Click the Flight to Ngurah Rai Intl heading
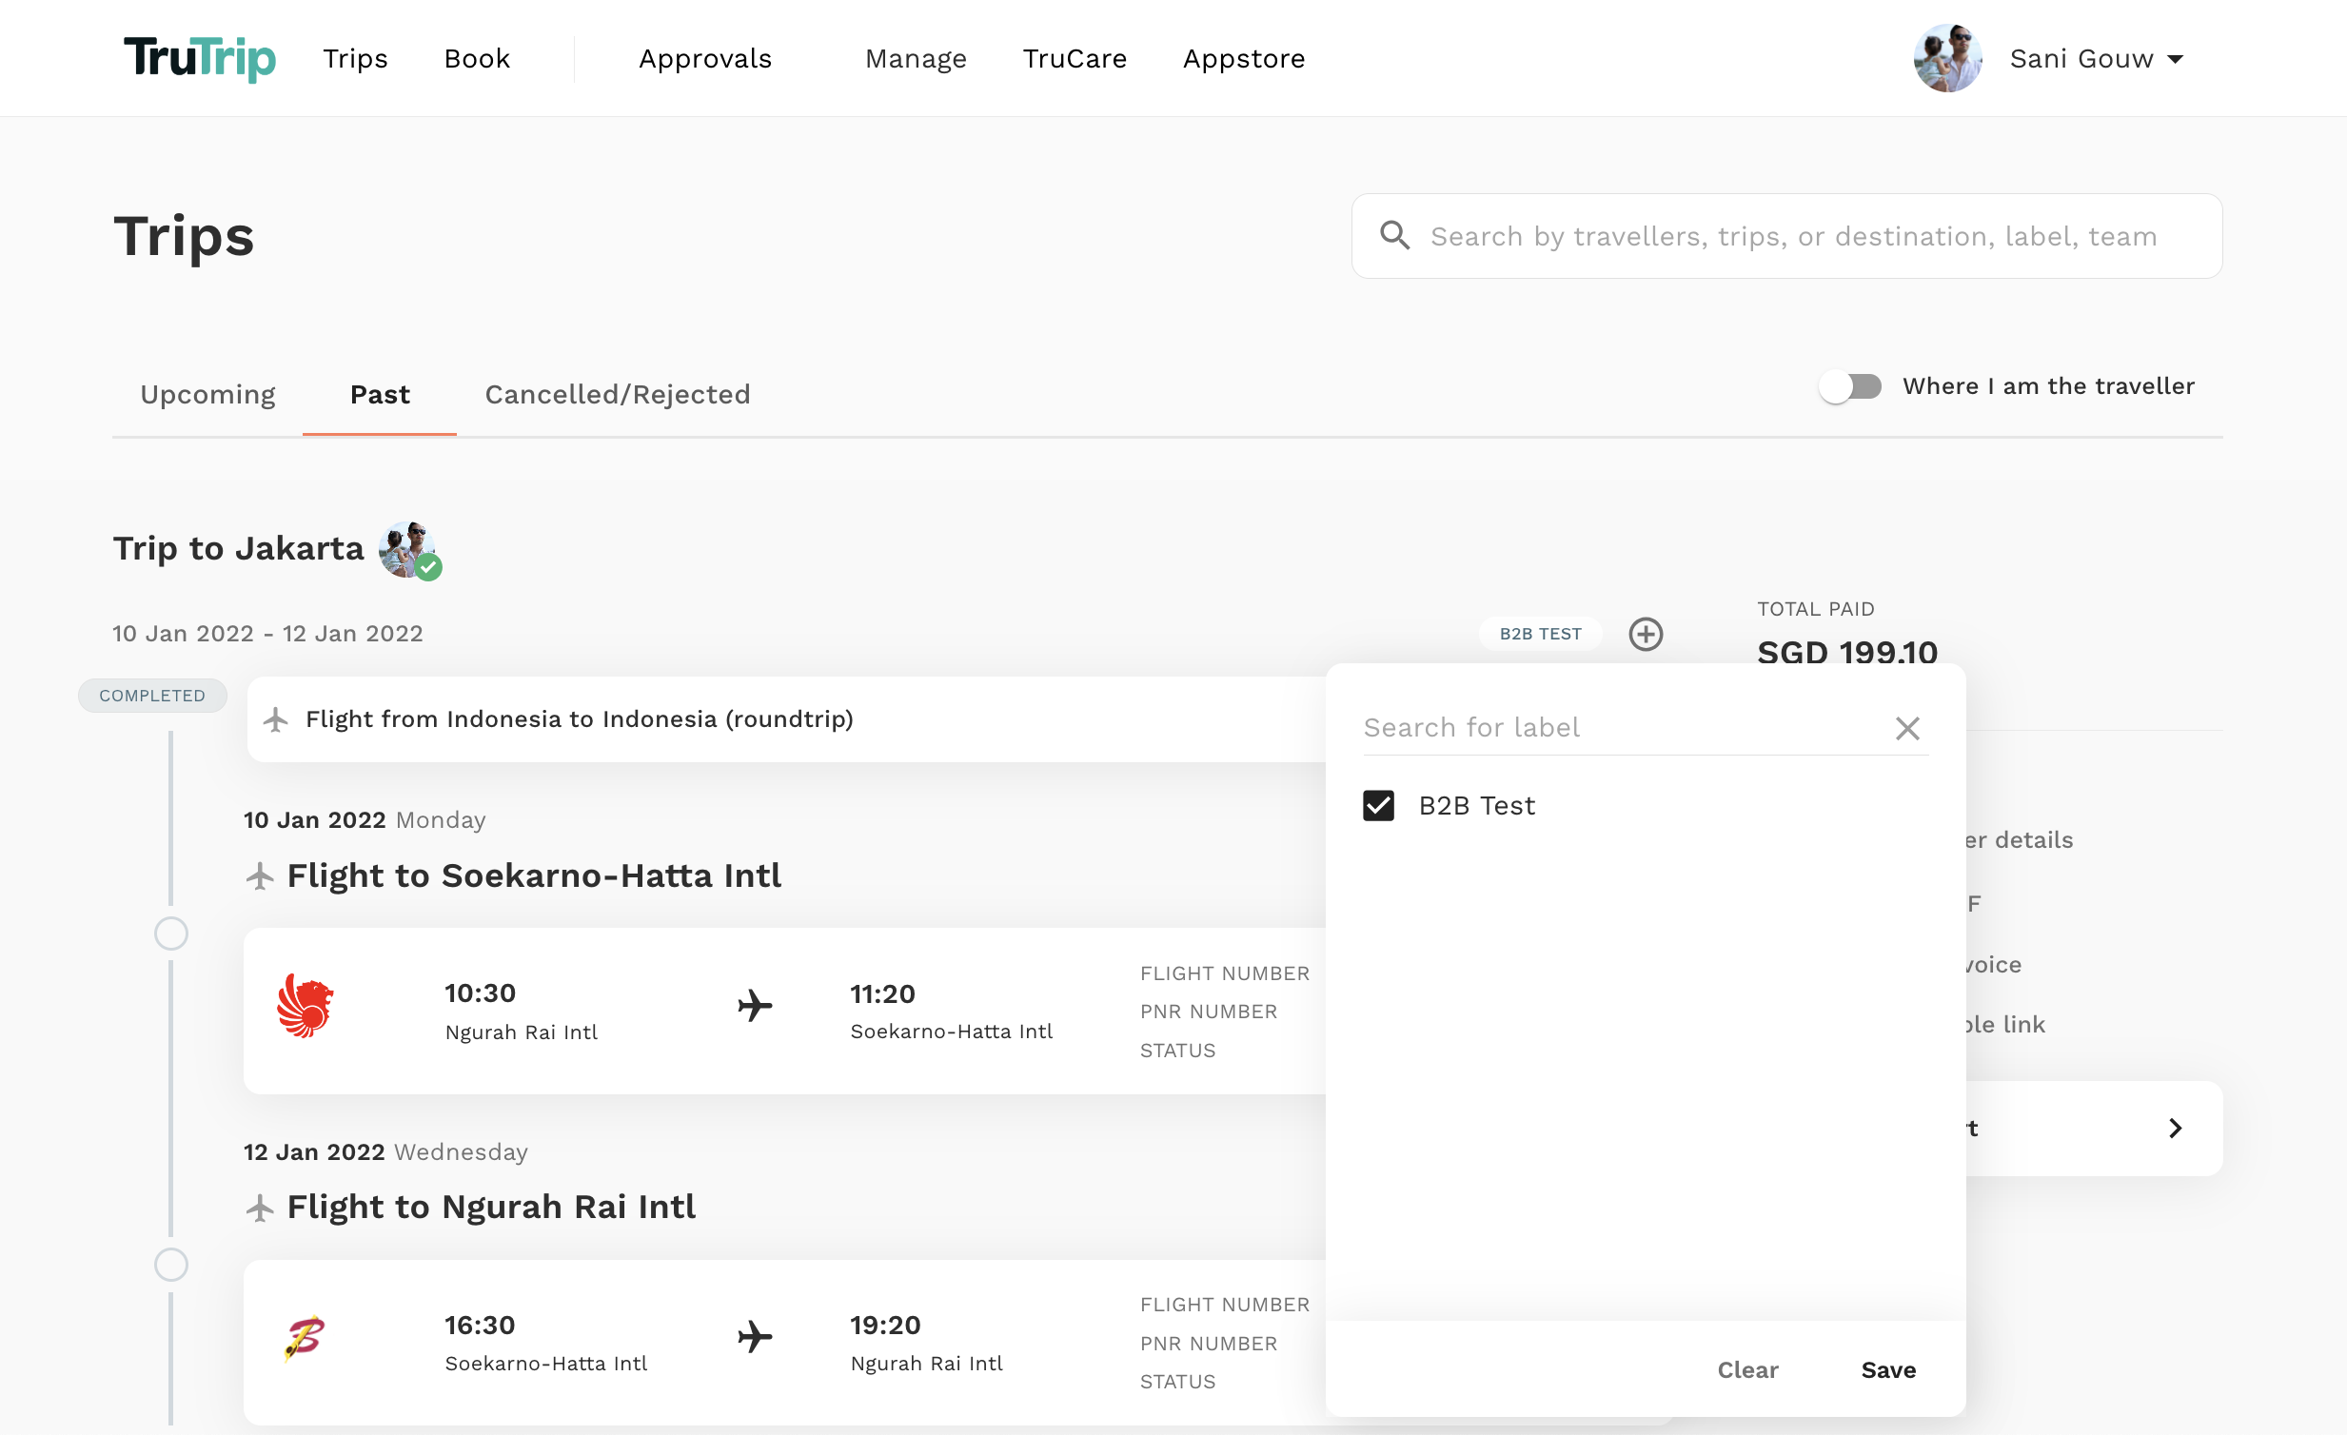This screenshot has width=2347, height=1435. pos(490,1208)
